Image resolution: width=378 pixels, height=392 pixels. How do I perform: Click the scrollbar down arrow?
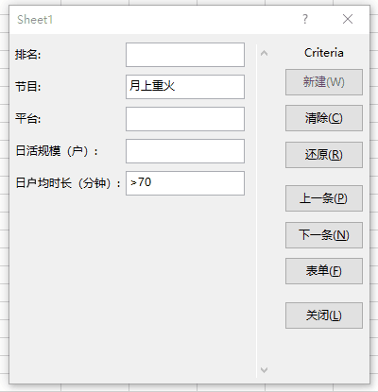(x=264, y=369)
